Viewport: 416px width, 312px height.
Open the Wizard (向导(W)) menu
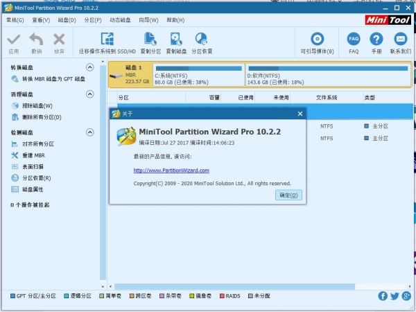148,20
